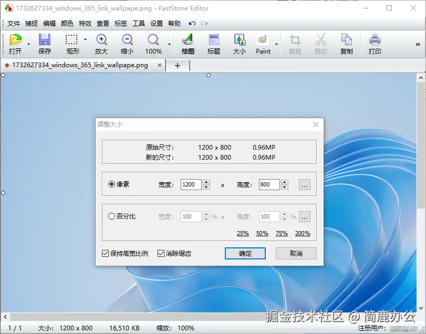
Task: Click the 50% scale link
Action: pyautogui.click(x=262, y=233)
